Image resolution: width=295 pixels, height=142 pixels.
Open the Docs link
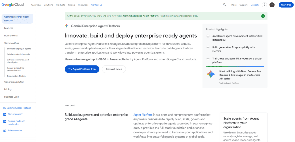[234, 5]
